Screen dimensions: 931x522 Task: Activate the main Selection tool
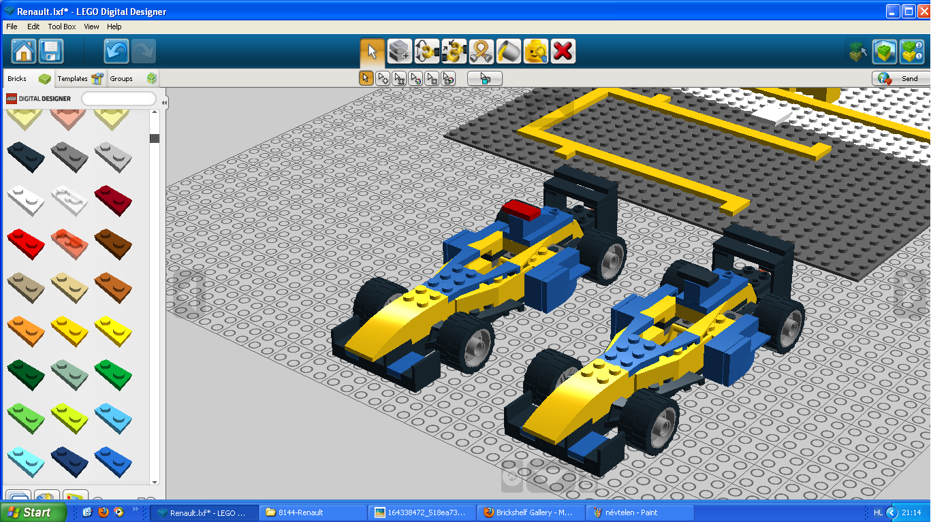click(x=373, y=51)
